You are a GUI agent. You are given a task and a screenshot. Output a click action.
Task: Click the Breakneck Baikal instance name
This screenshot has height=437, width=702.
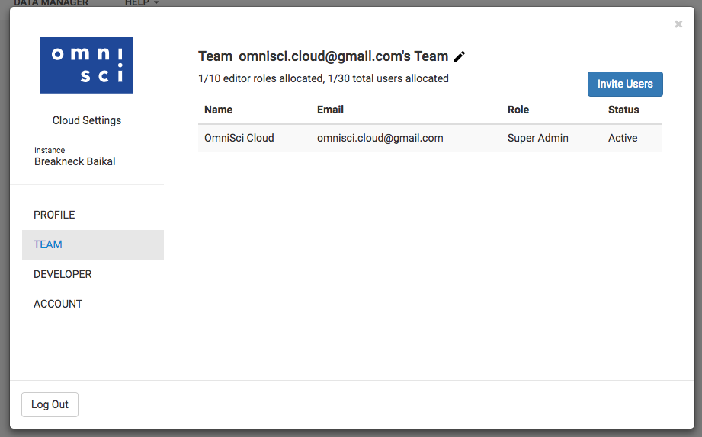tap(75, 161)
